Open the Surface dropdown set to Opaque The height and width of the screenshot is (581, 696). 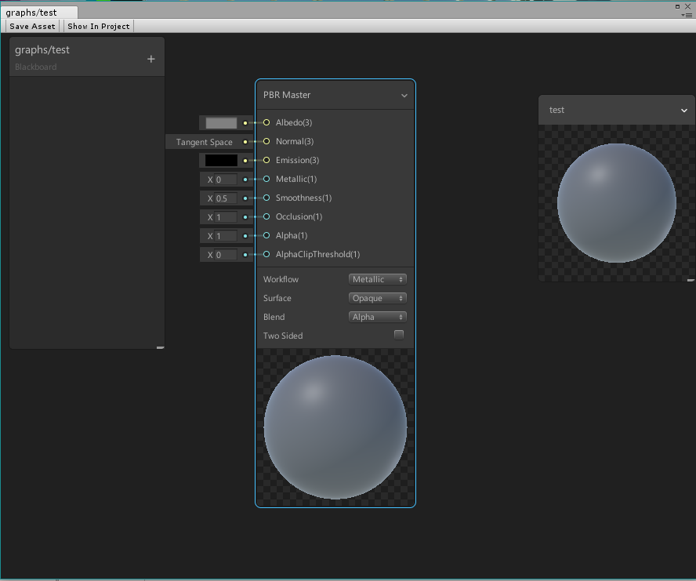(377, 298)
